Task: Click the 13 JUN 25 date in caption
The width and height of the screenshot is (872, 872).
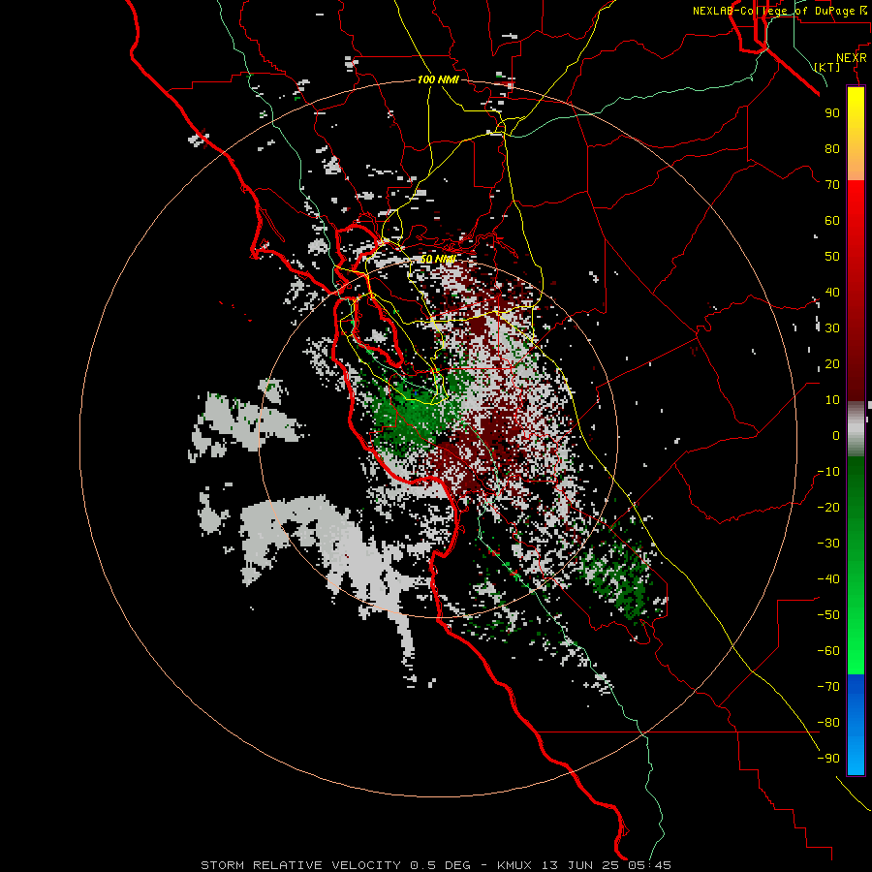Action: [x=578, y=865]
